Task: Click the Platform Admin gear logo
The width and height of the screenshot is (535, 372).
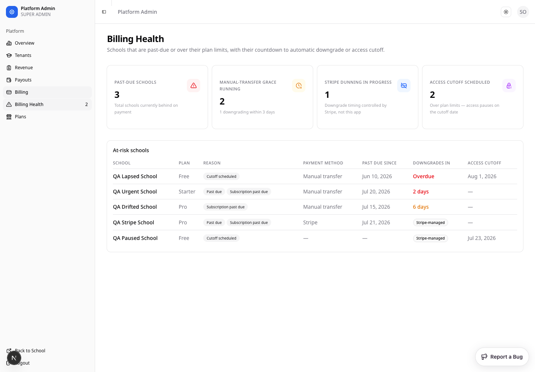Action: point(12,12)
